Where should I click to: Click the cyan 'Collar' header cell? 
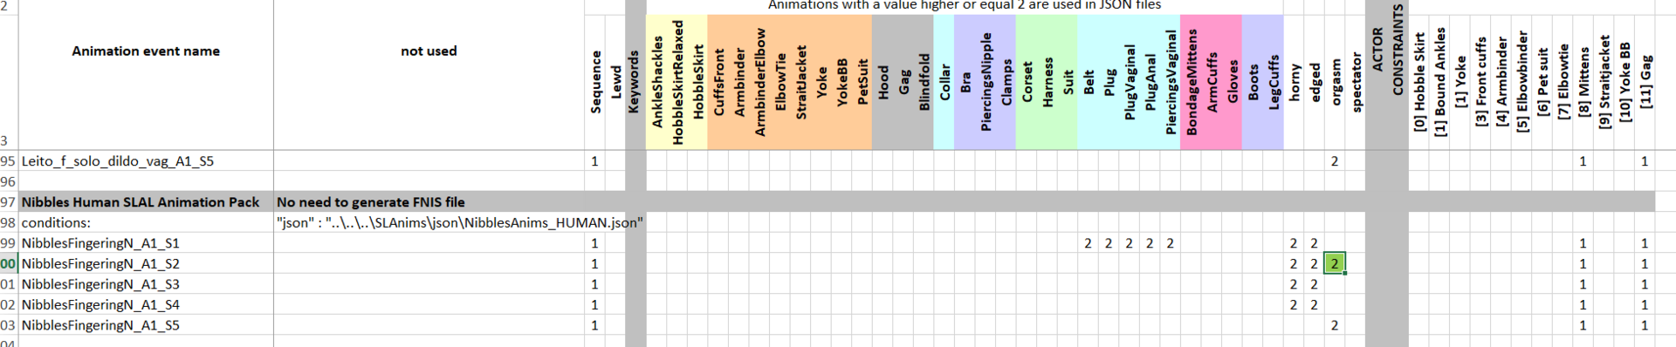coord(944,82)
